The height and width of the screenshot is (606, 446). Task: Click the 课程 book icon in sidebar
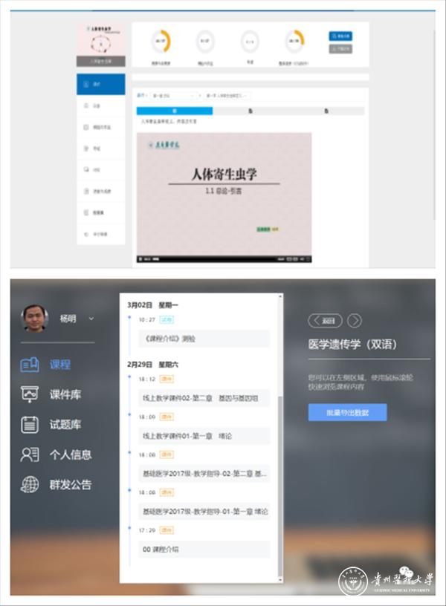(29, 365)
